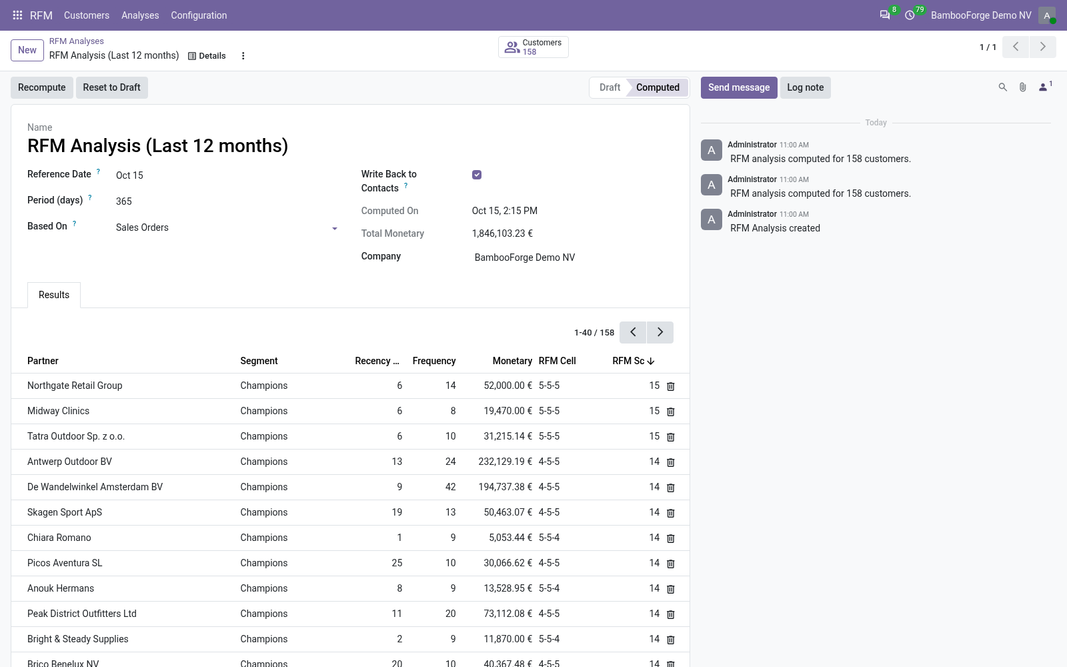This screenshot has width=1067, height=667.
Task: Toggle Write Back to Contacts checkbox
Action: (477, 175)
